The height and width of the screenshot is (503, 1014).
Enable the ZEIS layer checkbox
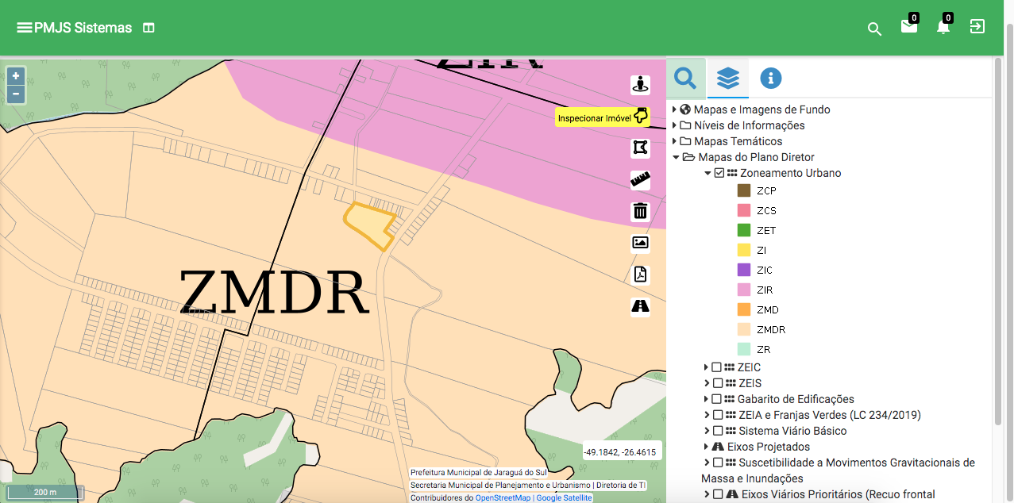[x=717, y=382]
